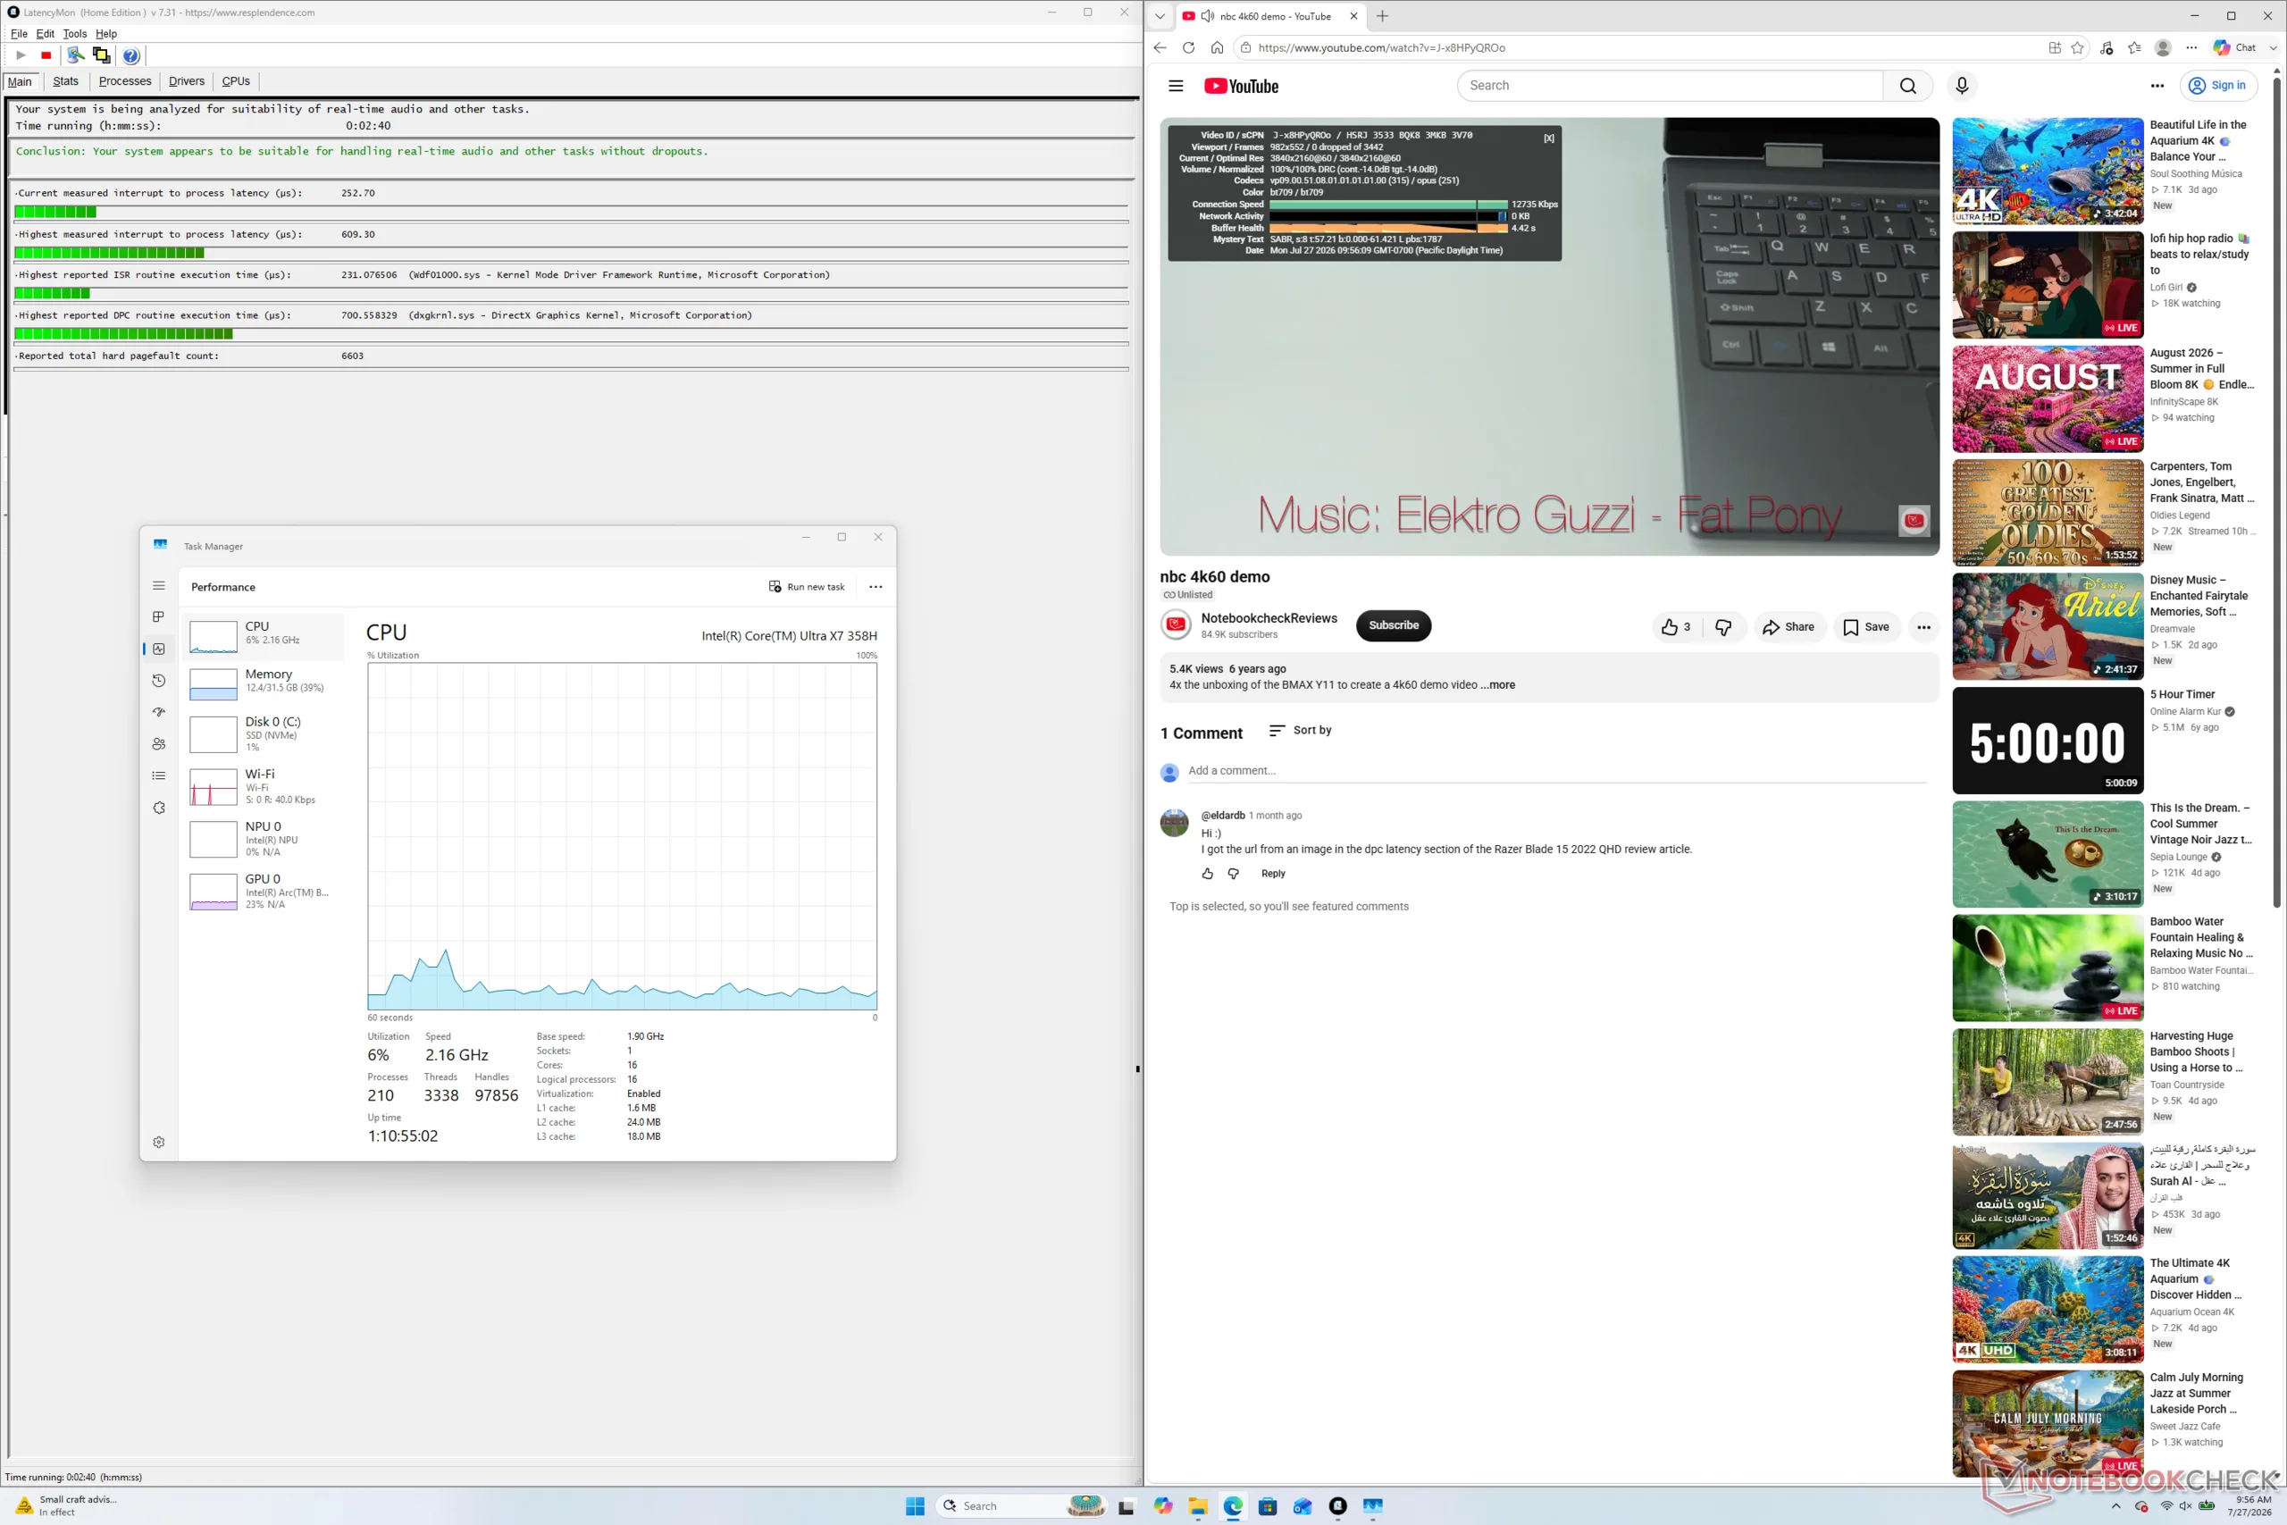The image size is (2287, 1525).
Task: Add this page to favorites with the star icon
Action: click(2078, 47)
